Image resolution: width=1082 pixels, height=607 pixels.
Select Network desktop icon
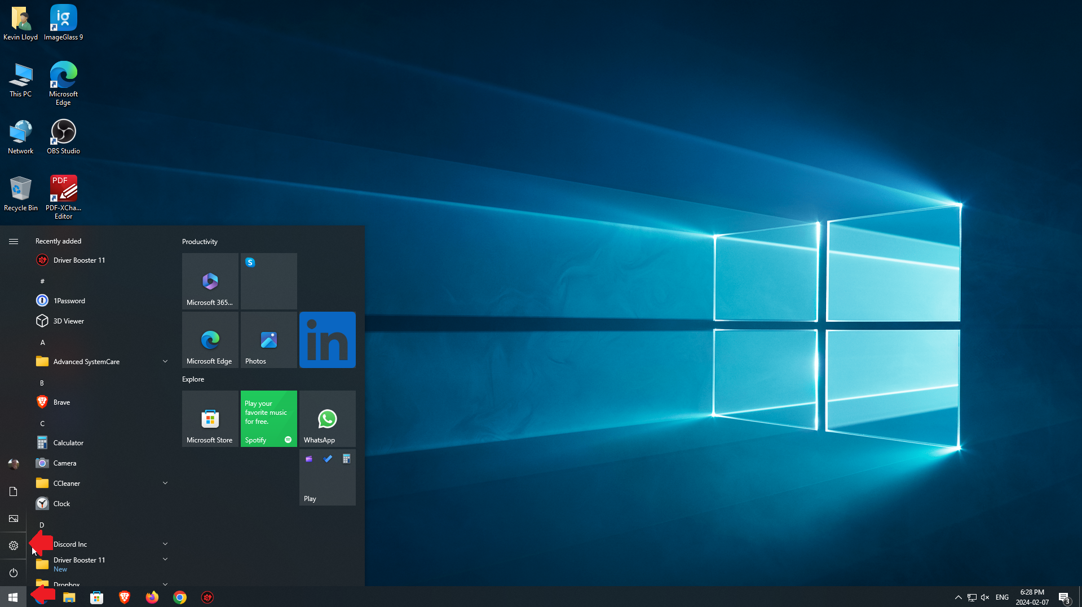21,137
